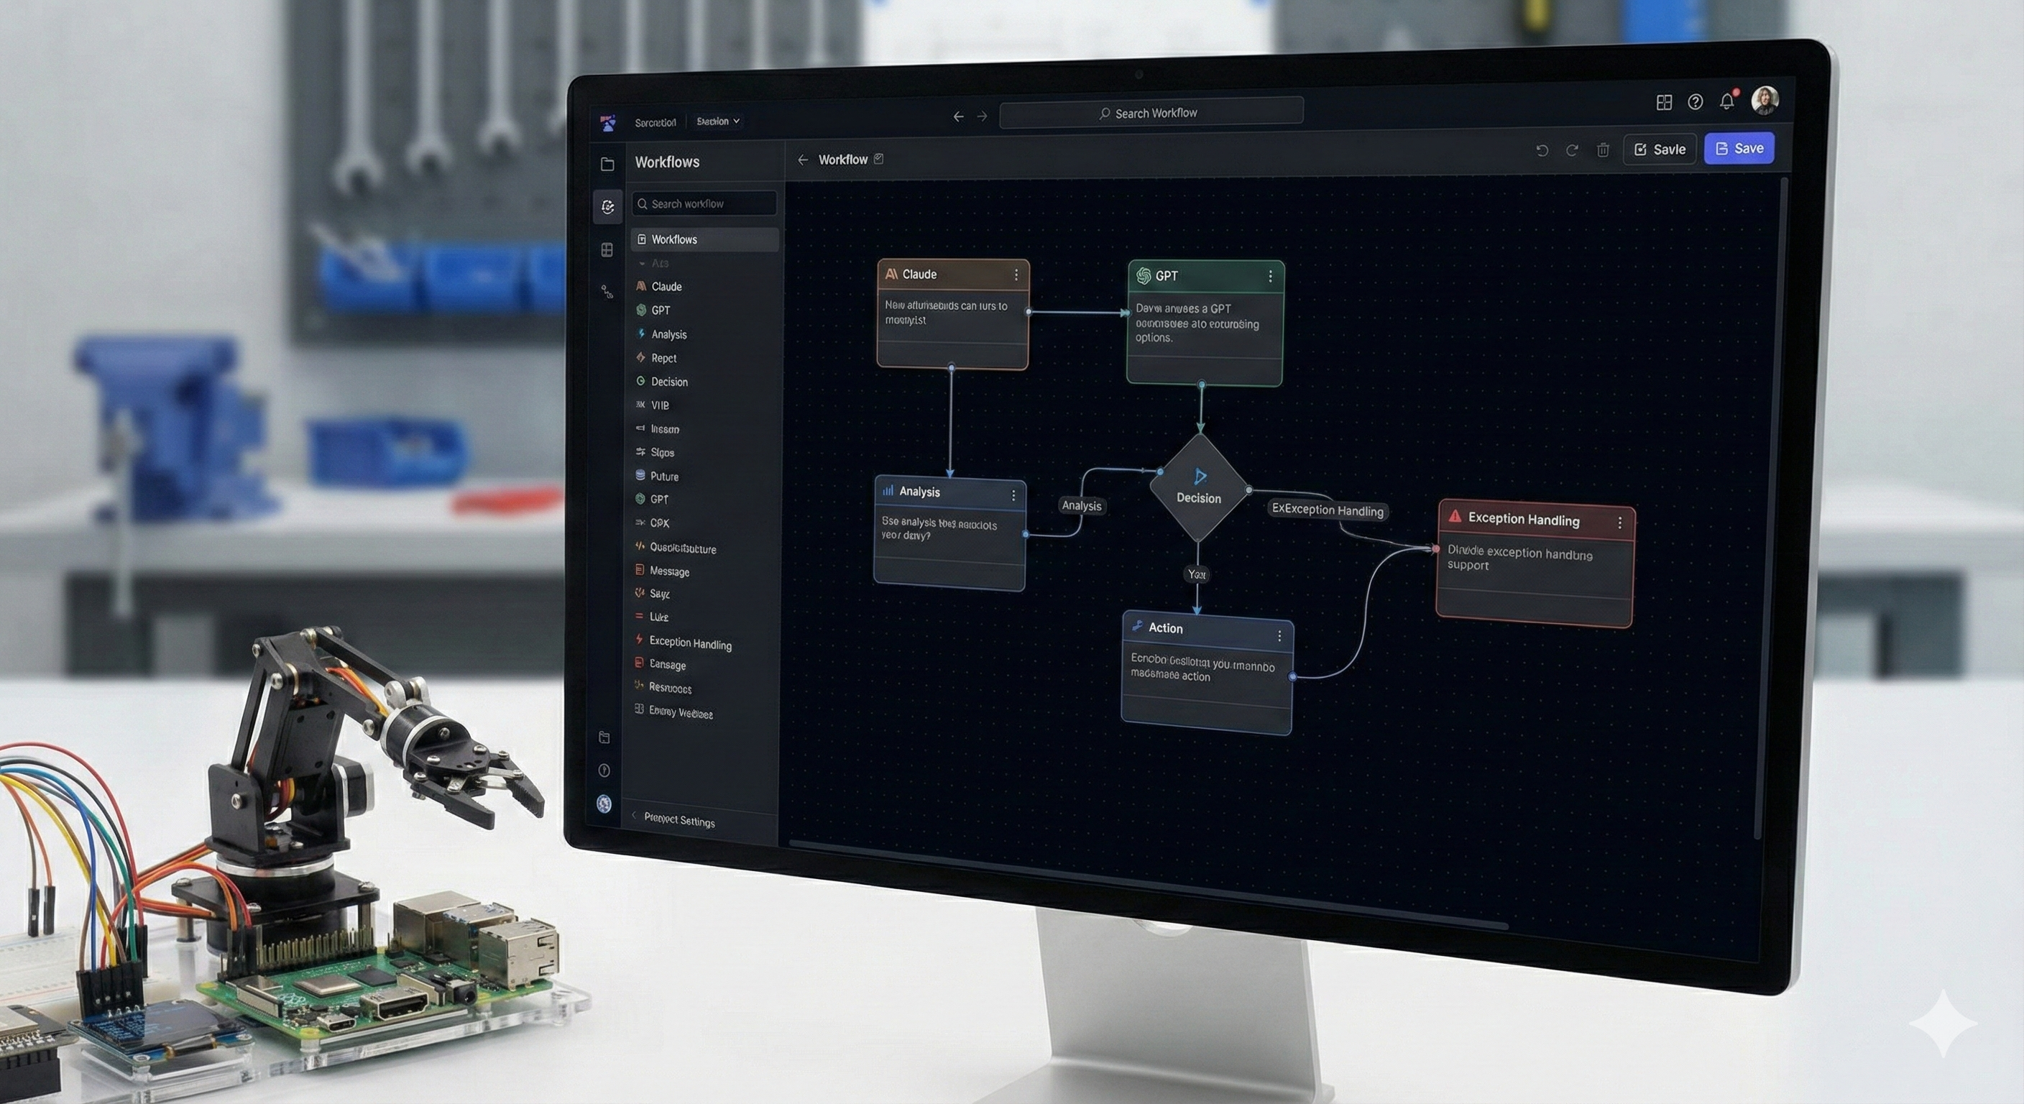Open the Action node three-dot menu

[x=1279, y=635]
